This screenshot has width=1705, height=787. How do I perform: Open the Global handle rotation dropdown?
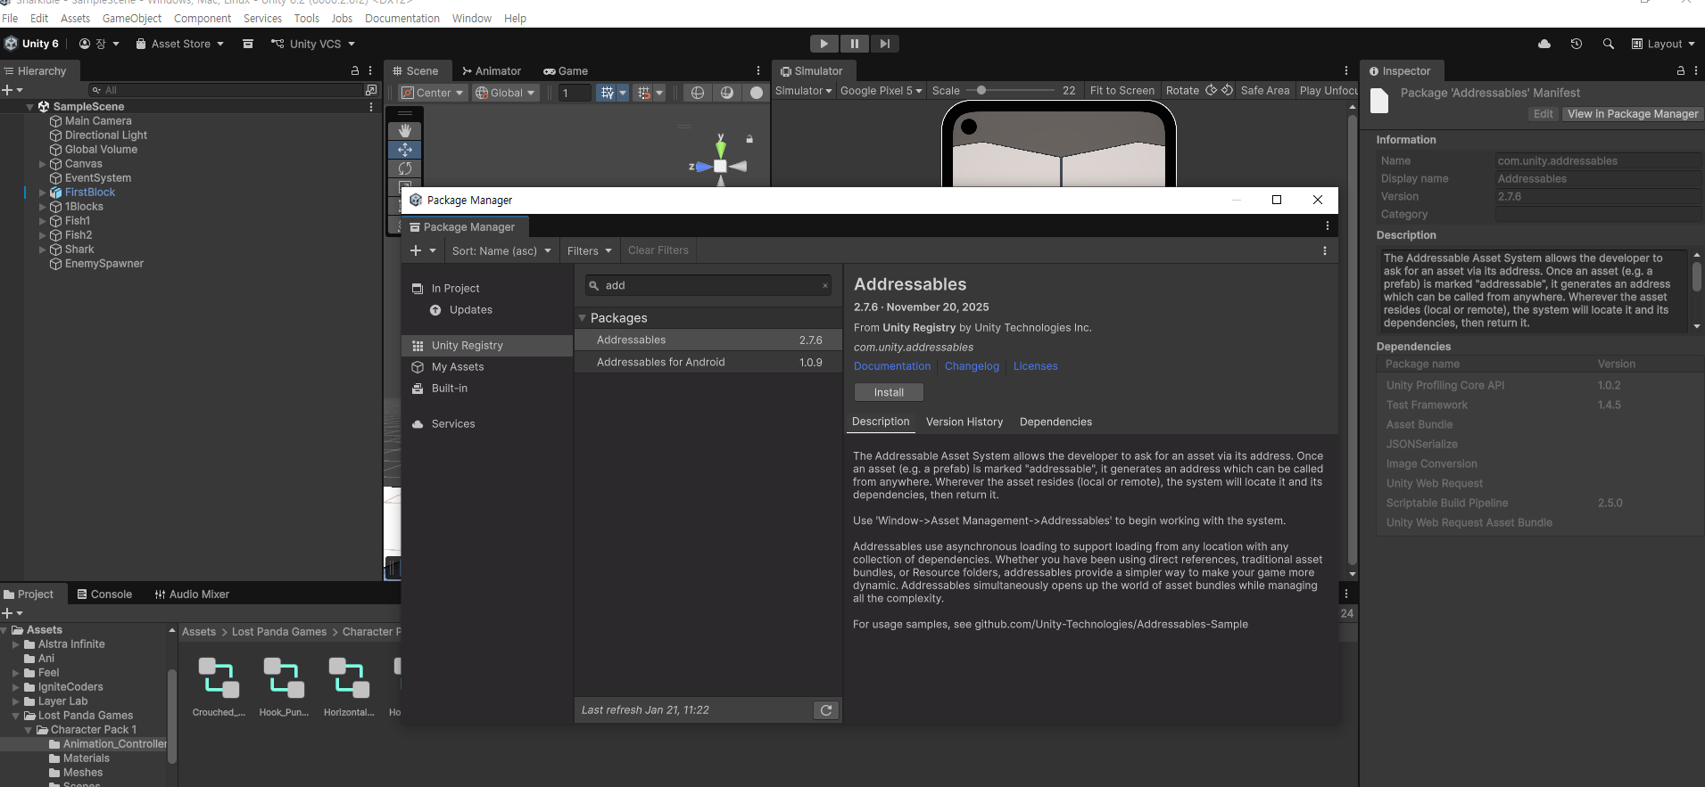coord(505,93)
